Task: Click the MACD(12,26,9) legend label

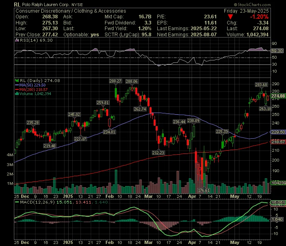Action: click(x=38, y=202)
